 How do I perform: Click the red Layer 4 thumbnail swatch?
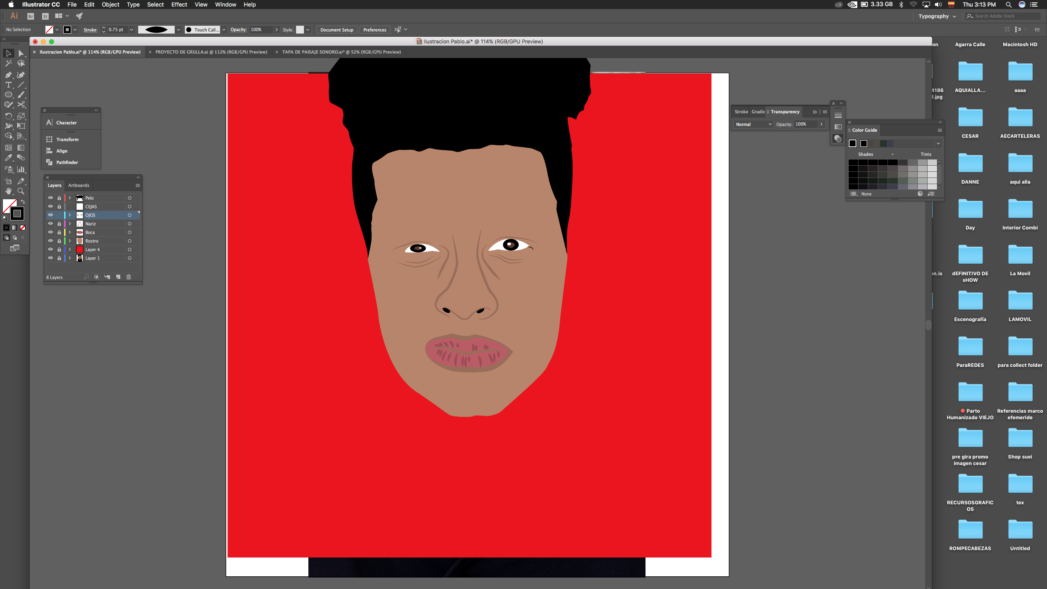click(80, 250)
